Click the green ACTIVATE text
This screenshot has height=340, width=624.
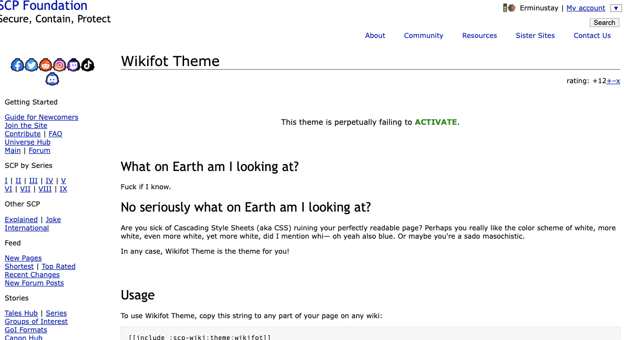point(436,122)
